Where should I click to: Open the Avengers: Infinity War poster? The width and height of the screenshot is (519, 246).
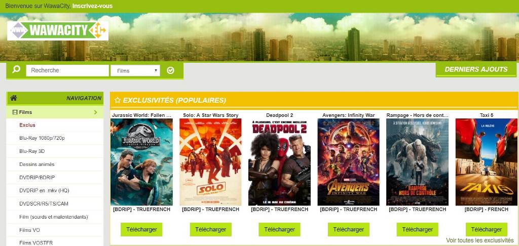point(349,162)
